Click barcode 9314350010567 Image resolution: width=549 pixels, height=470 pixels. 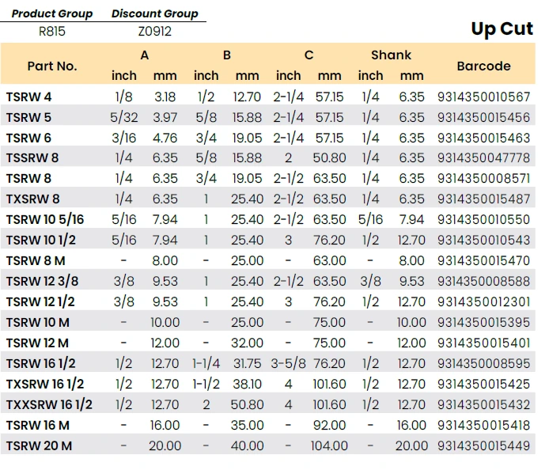(x=483, y=97)
